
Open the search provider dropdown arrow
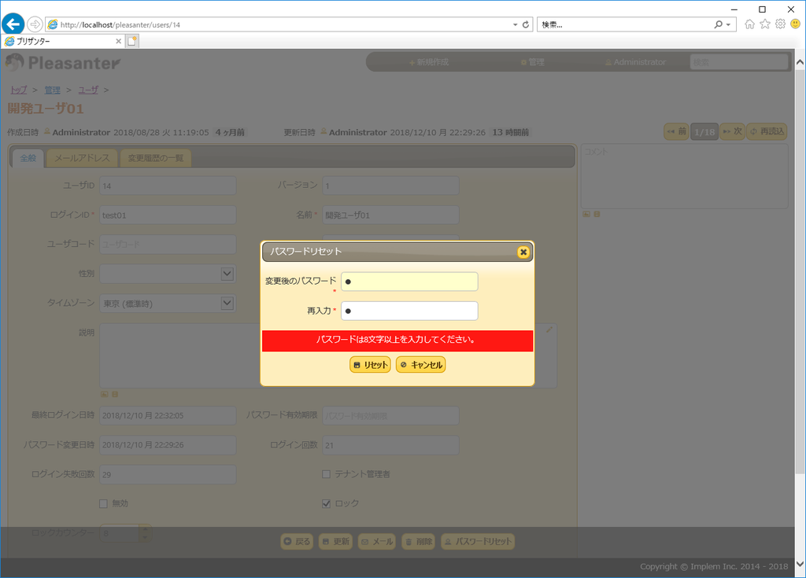point(728,24)
